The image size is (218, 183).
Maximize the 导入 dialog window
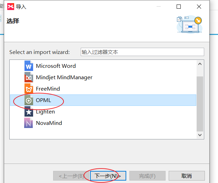point(179,7)
